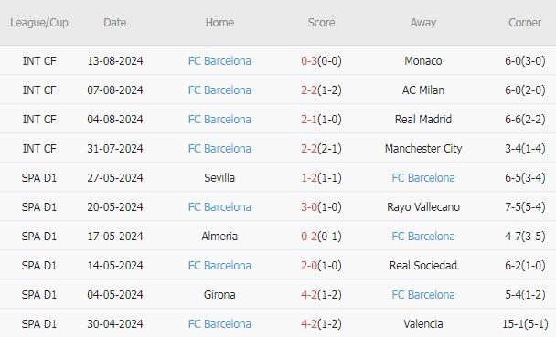Click Girona home team name
This screenshot has height=337, width=556.
(x=219, y=294)
